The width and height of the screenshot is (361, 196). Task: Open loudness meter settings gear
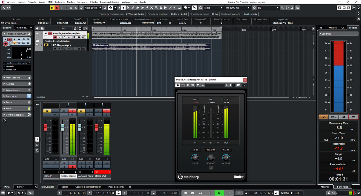[x=343, y=117]
